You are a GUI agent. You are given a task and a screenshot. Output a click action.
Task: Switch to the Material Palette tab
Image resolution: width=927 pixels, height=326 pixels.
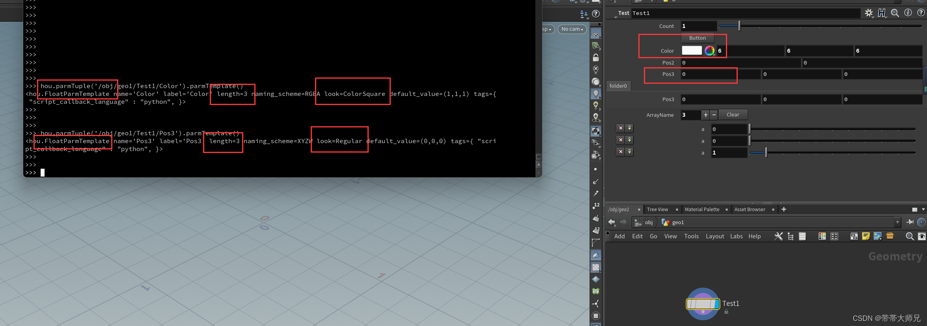[702, 210]
